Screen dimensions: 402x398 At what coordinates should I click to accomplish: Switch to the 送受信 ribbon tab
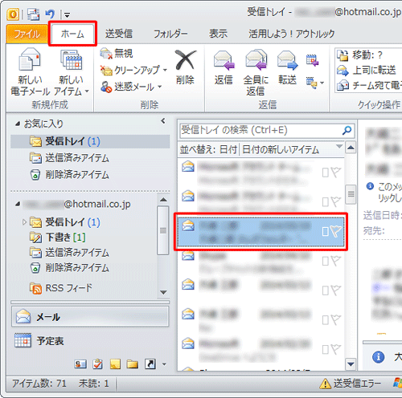click(119, 34)
